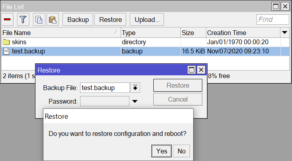Viewport: 292px width, 161px height.
Task: Click the Cancel button in Restore dialog
Action: click(178, 99)
